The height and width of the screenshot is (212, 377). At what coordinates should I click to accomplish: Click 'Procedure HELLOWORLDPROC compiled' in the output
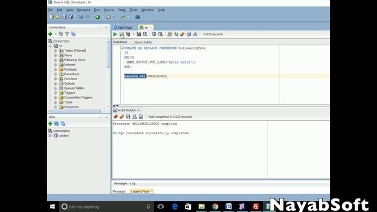coord(145,124)
